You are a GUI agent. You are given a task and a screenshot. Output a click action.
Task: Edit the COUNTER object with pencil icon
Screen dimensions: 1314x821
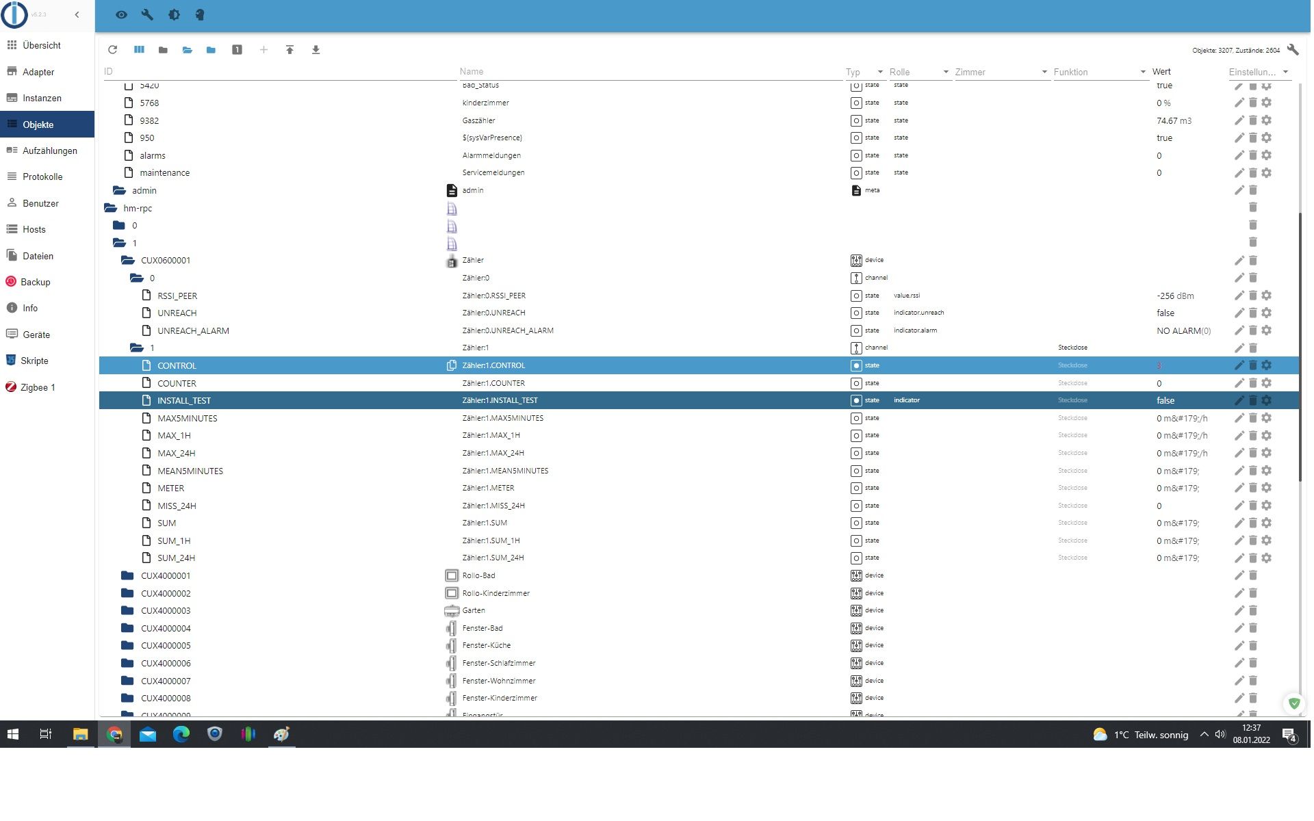pyautogui.click(x=1239, y=383)
